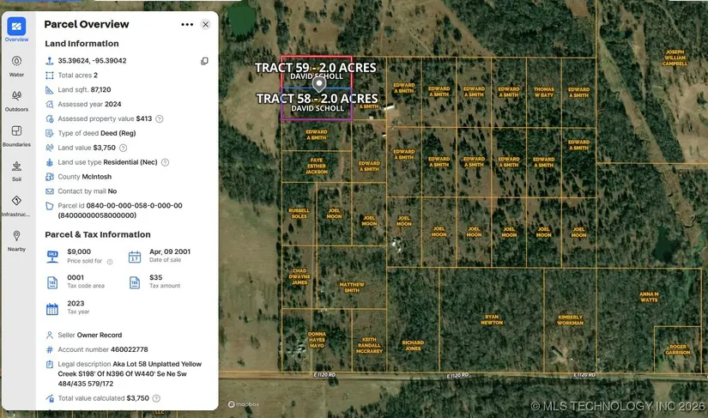Show info for Land use type
This screenshot has height=418, width=708.
tap(165, 162)
